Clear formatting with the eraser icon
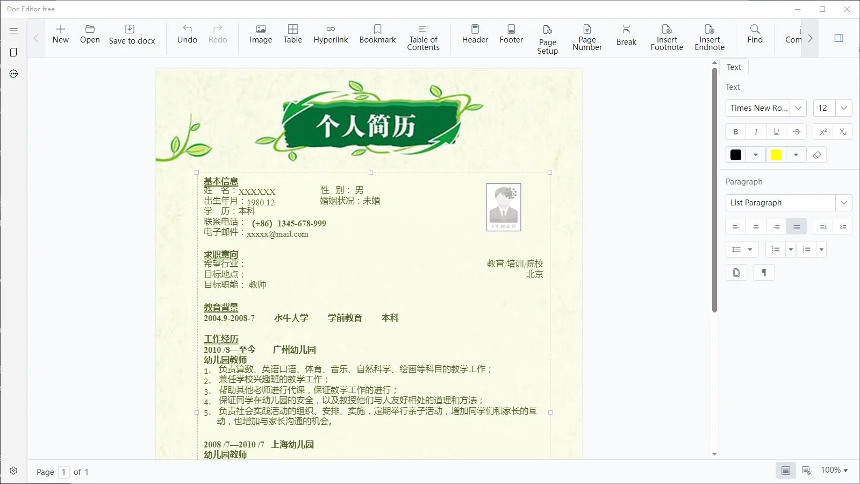The height and width of the screenshot is (484, 860). pyautogui.click(x=816, y=155)
